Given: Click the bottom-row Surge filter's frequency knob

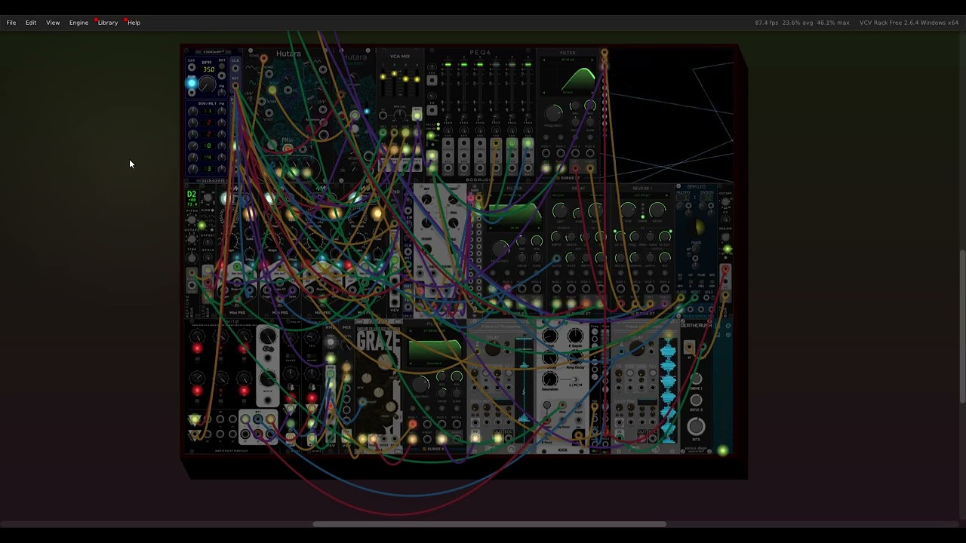Looking at the screenshot, I should [420, 385].
